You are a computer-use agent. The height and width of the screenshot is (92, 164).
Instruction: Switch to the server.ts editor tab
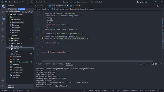[x=76, y=6]
